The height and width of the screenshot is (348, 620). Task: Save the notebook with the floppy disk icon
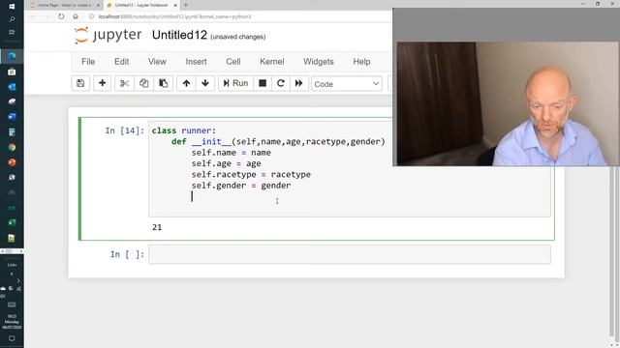[x=80, y=83]
